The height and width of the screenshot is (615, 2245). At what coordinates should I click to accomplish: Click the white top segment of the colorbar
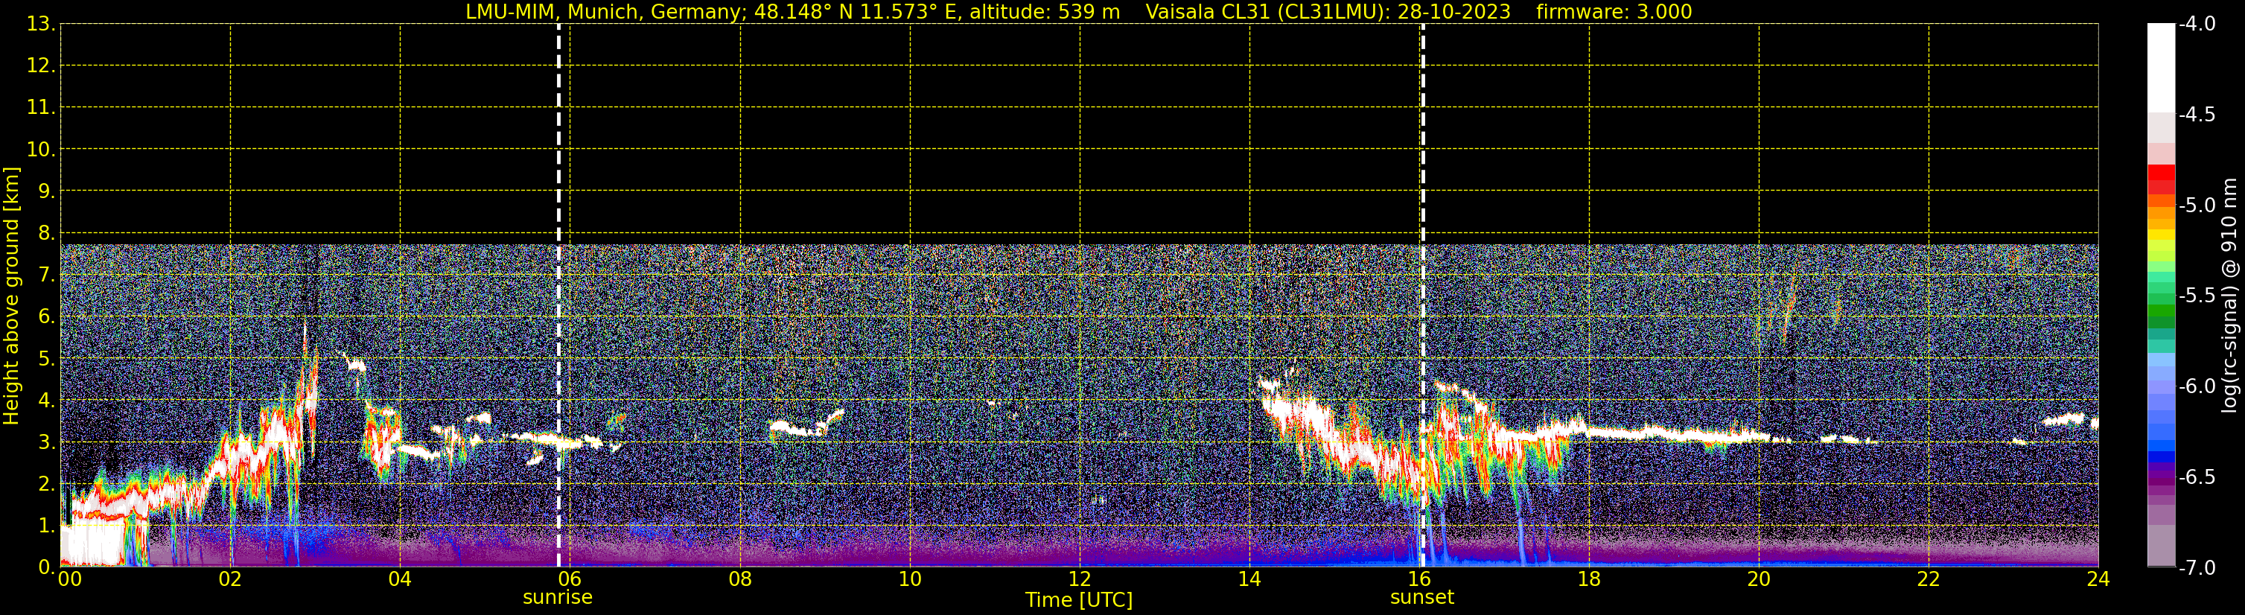click(x=2160, y=68)
